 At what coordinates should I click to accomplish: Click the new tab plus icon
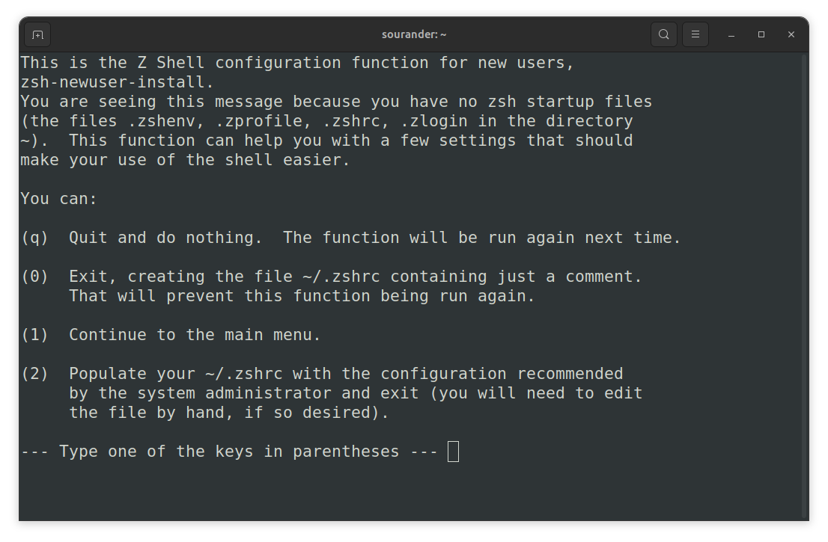(x=37, y=34)
